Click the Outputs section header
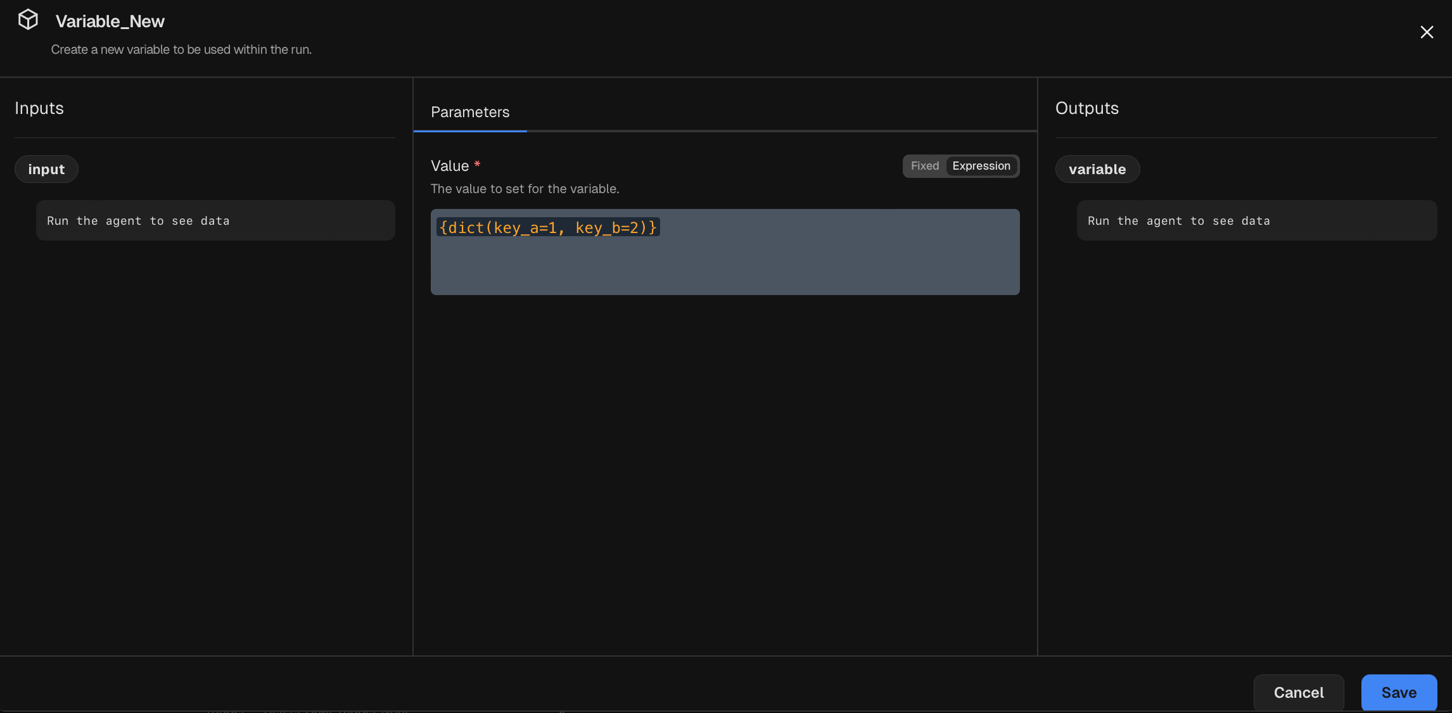This screenshot has width=1452, height=713. [1086, 108]
